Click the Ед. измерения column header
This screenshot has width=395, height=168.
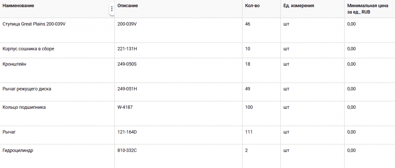pyautogui.click(x=299, y=6)
